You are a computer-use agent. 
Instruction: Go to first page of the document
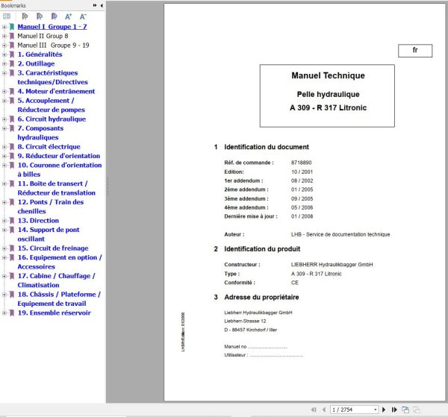click(x=314, y=410)
